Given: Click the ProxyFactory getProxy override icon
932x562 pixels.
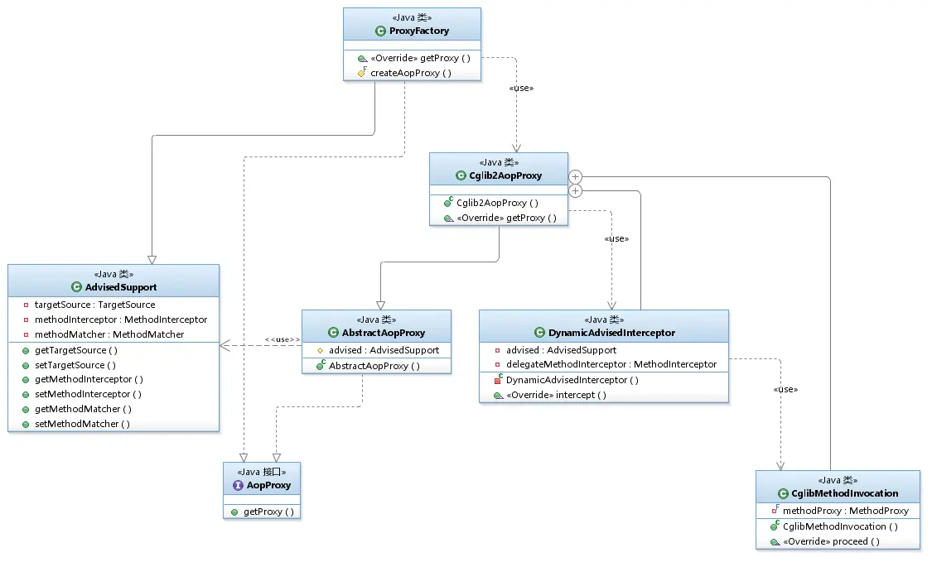Looking at the screenshot, I should pos(363,58).
